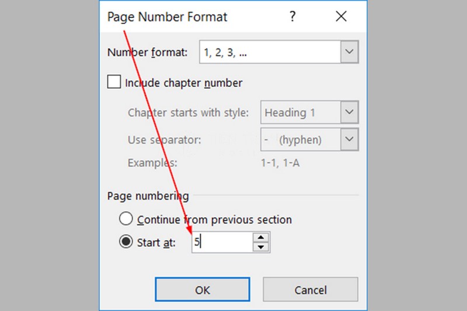Increase Start at value with up arrow

click(262, 237)
